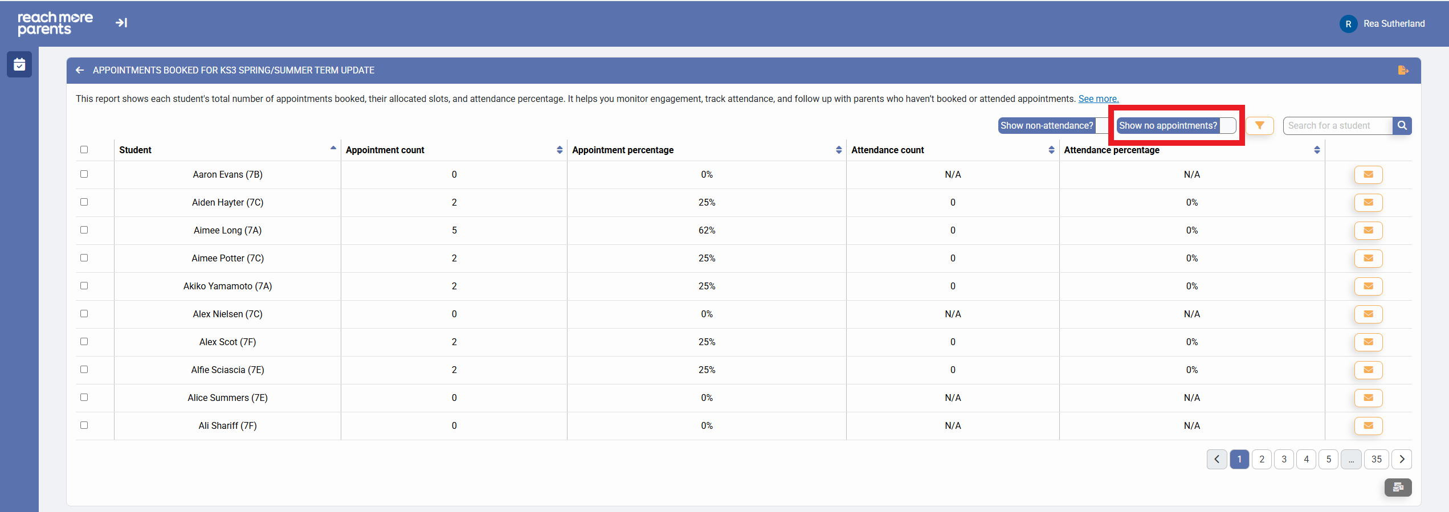Open the See more link
The height and width of the screenshot is (512, 1449).
point(1098,99)
